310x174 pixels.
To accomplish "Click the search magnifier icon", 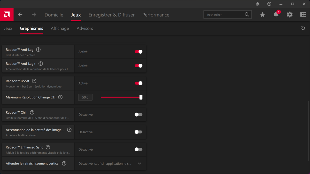I will click(x=247, y=15).
